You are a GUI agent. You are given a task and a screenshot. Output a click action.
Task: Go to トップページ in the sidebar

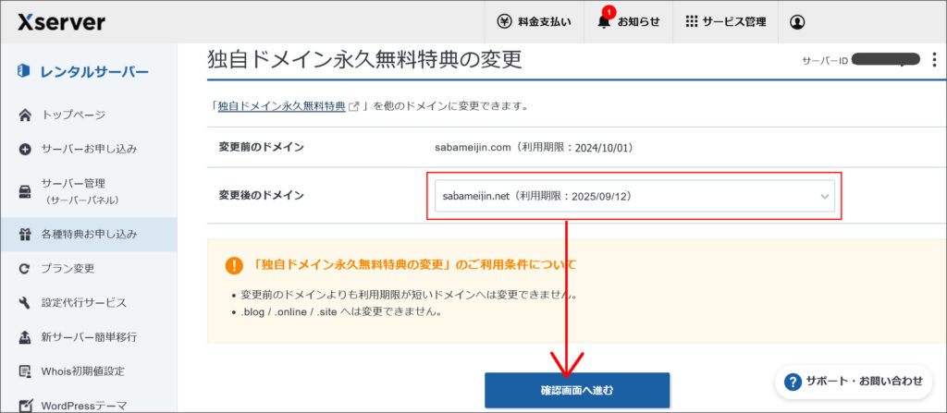click(x=73, y=115)
